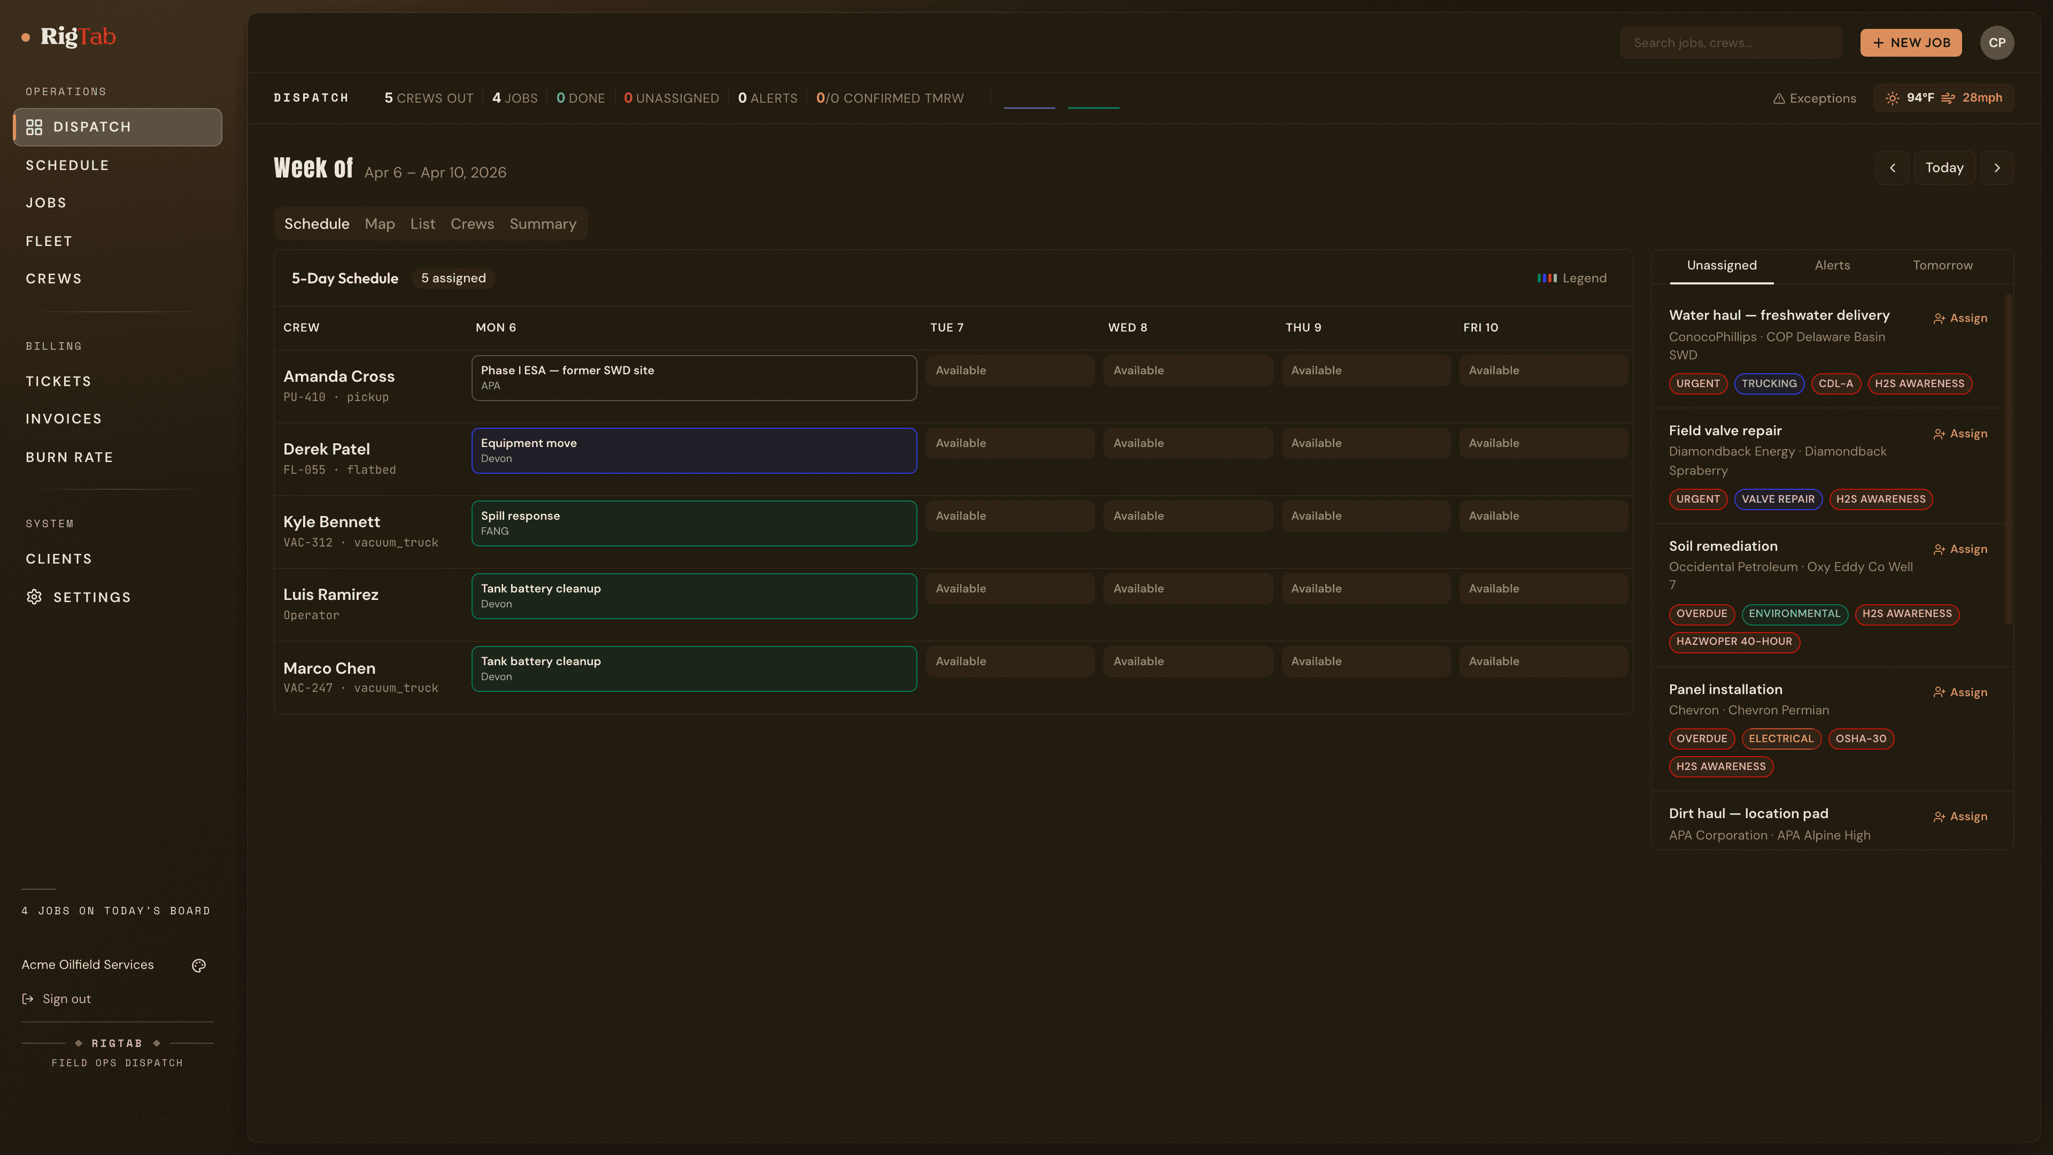Click Amanda Cross's Tue 7 Available slot
The image size is (2053, 1155).
[x=1010, y=371]
